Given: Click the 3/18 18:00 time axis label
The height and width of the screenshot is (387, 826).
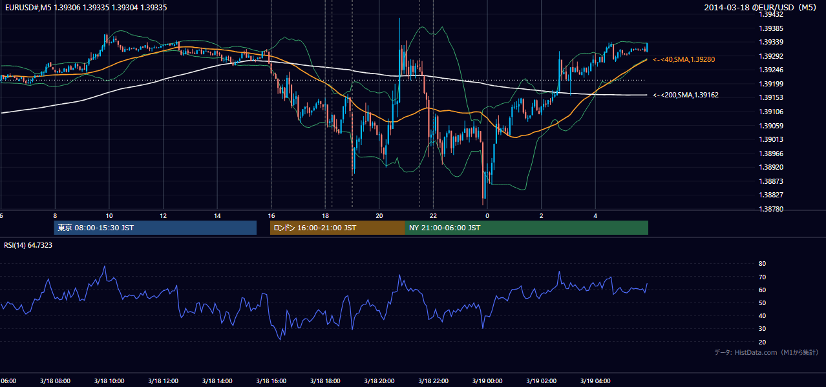Looking at the screenshot, I should [x=325, y=381].
